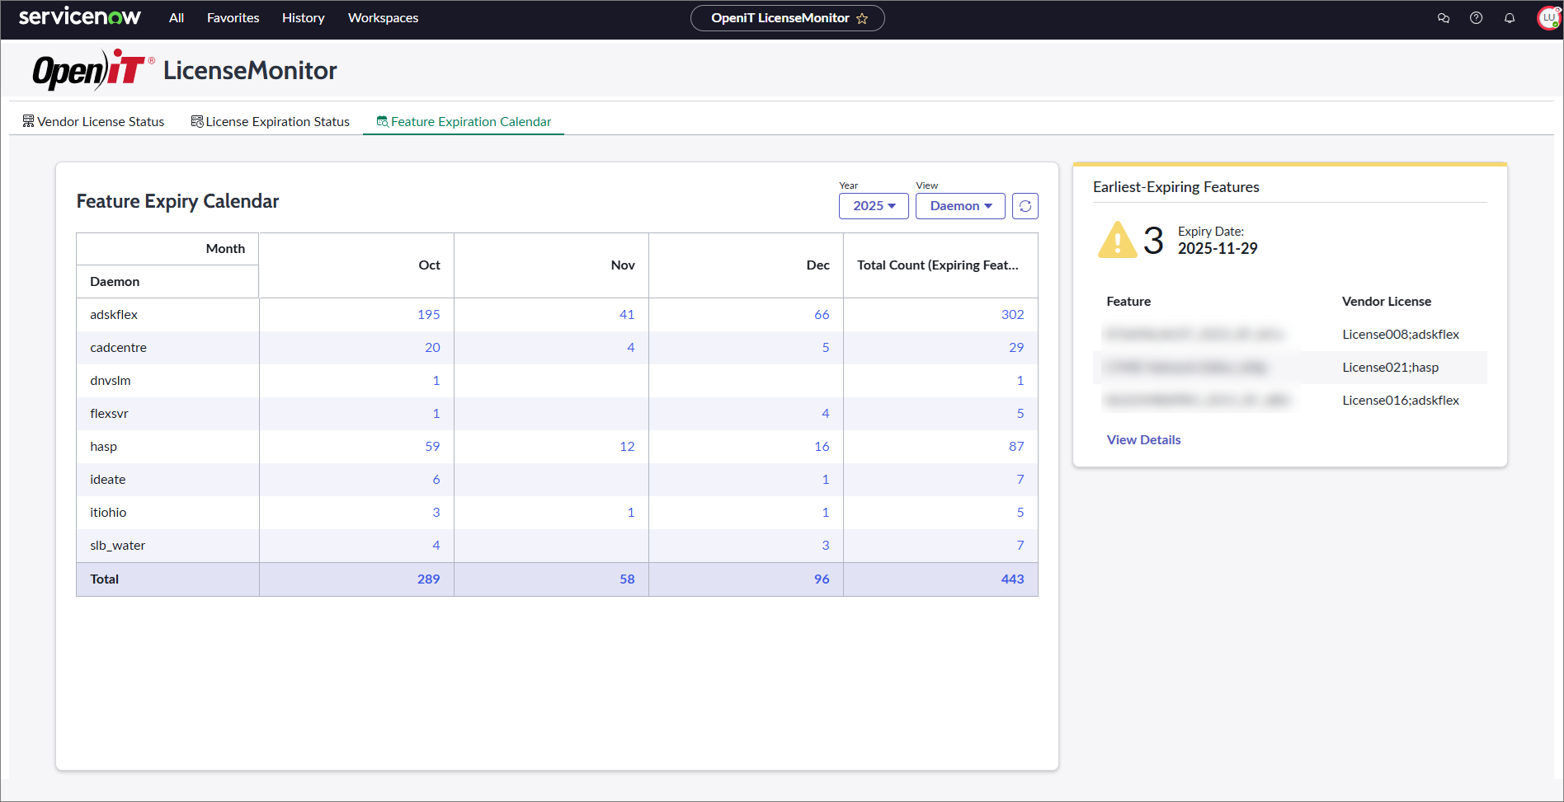The image size is (1564, 802).
Task: Open itiohio October count 3
Action: (x=436, y=513)
